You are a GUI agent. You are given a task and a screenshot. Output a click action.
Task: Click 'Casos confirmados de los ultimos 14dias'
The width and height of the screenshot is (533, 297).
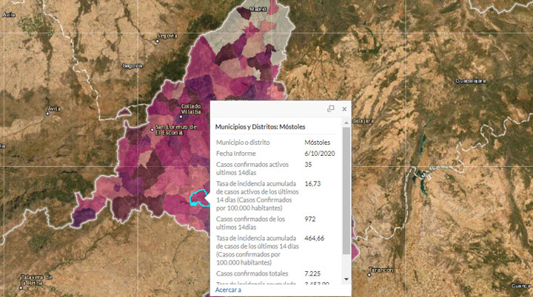(250, 223)
